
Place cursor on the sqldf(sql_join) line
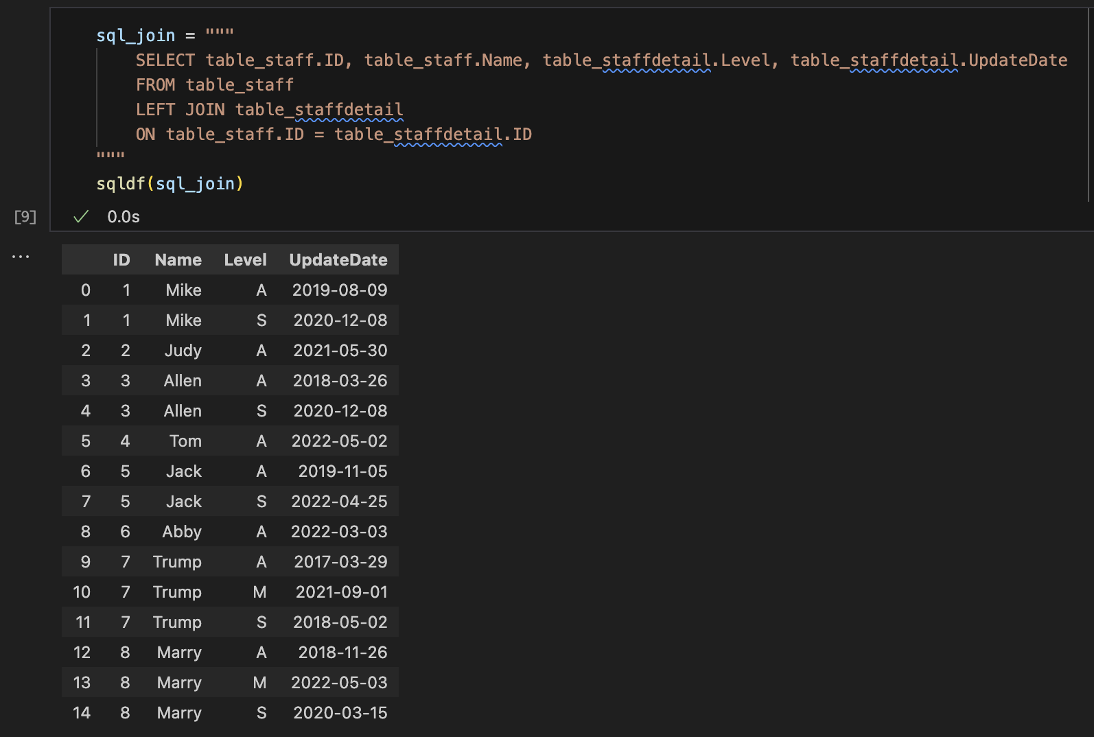[x=170, y=184]
